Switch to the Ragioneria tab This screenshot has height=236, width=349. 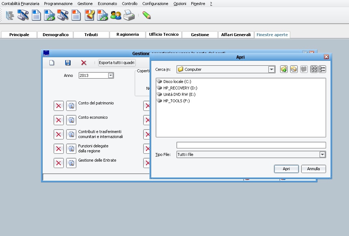[x=128, y=35]
